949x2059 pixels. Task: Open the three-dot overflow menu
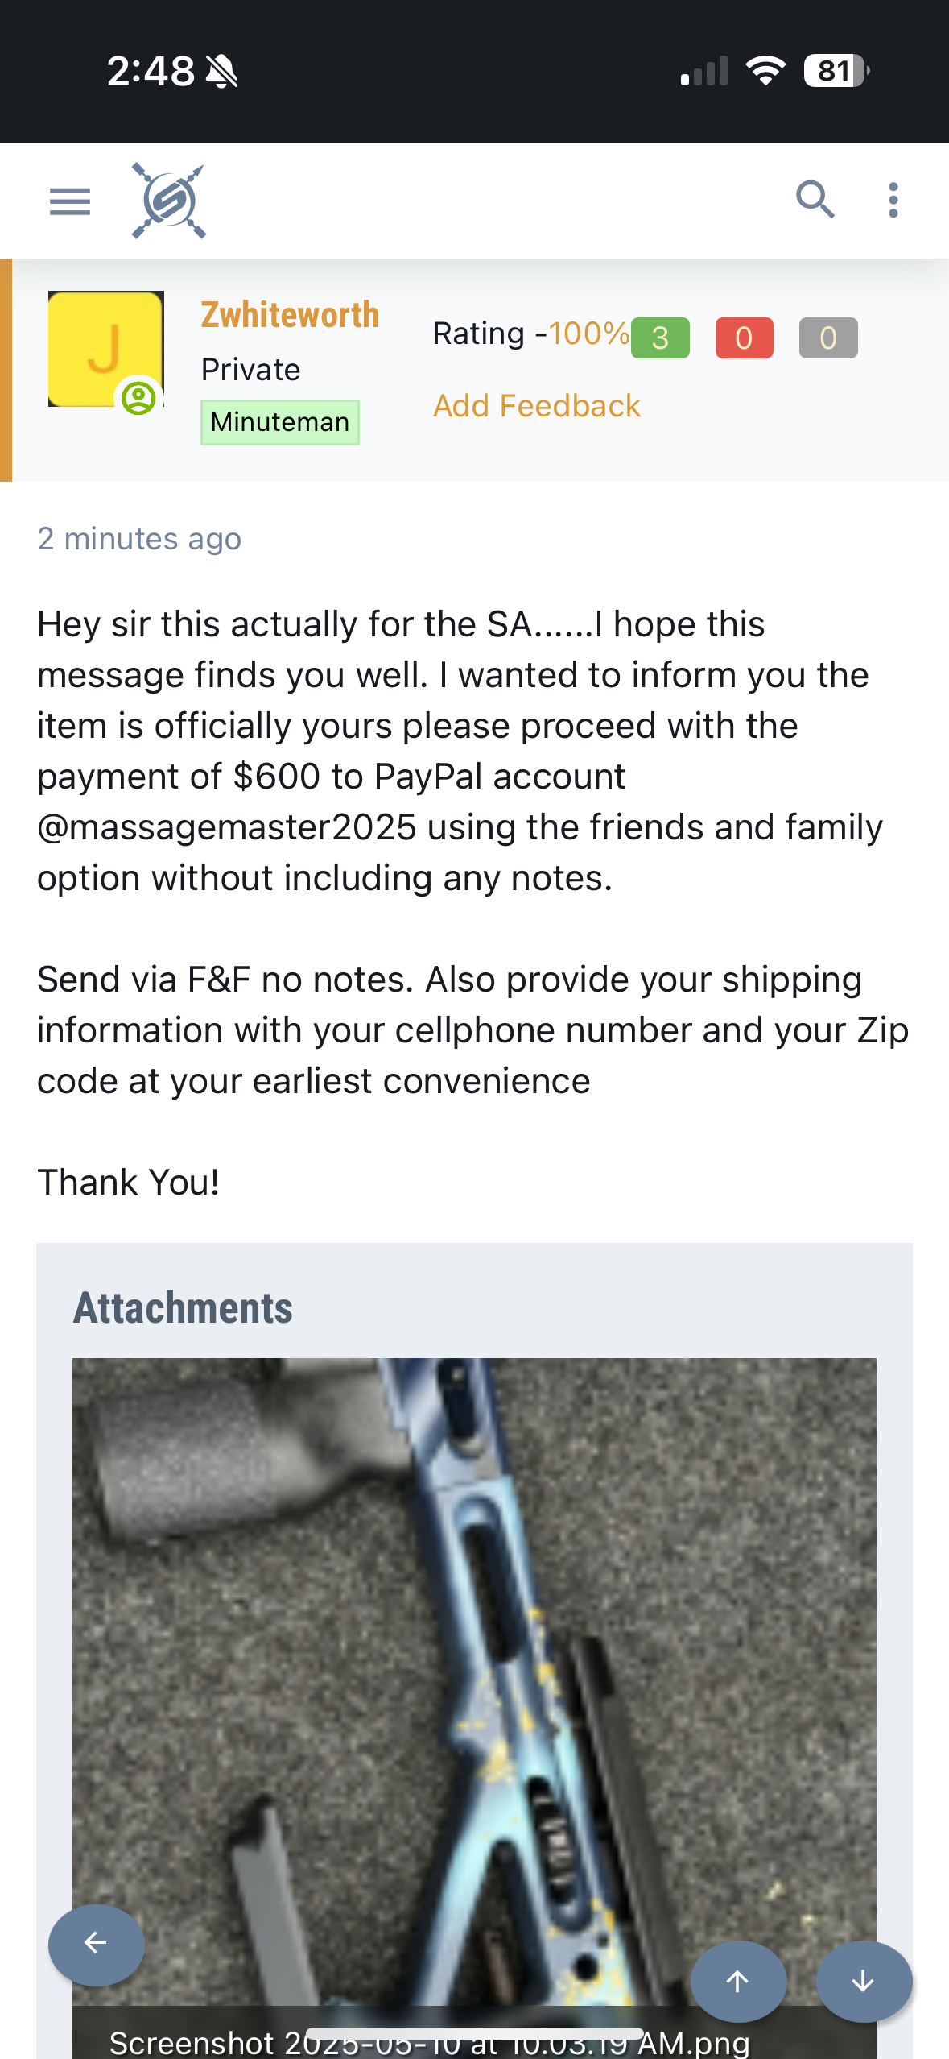893,200
